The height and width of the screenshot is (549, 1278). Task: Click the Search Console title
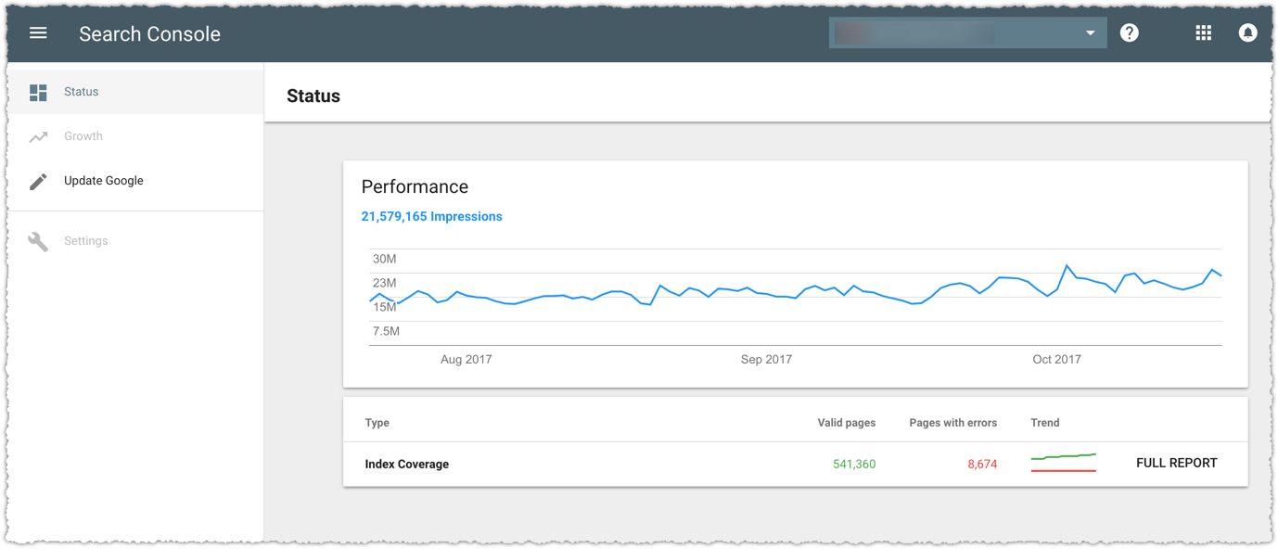point(149,33)
